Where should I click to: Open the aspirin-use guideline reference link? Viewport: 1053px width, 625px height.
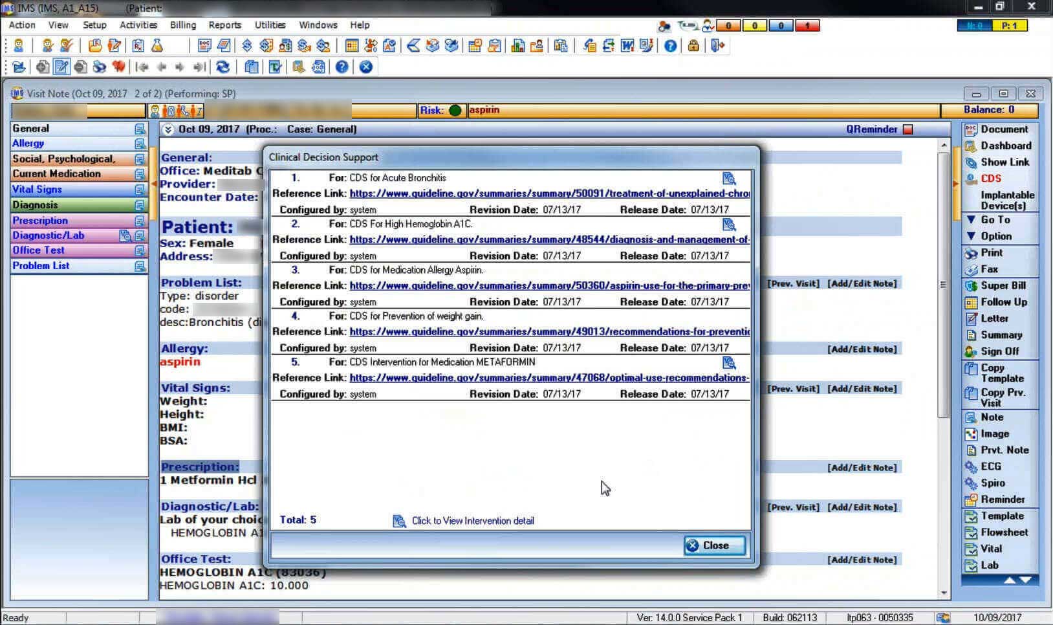tap(550, 285)
